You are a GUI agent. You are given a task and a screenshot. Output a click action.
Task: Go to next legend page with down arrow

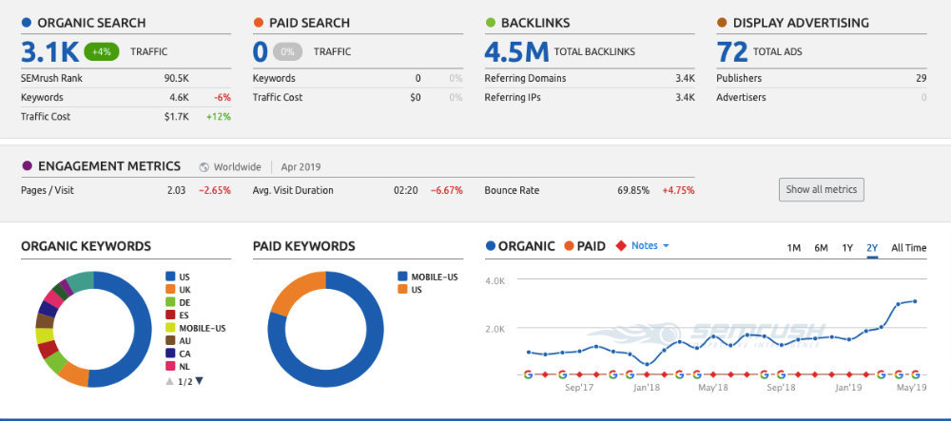pyautogui.click(x=200, y=381)
